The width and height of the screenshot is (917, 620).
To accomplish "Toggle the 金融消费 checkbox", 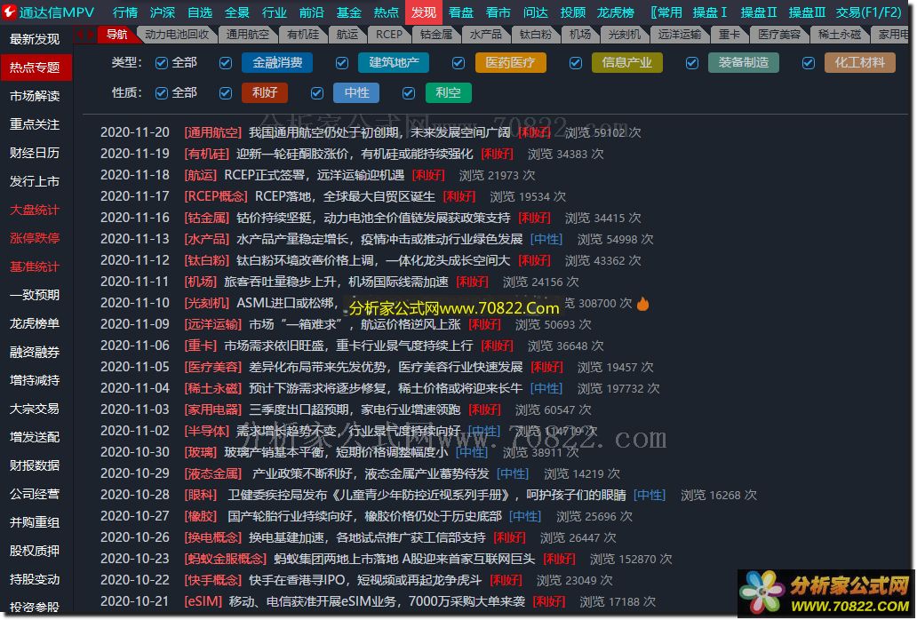I will [x=225, y=62].
